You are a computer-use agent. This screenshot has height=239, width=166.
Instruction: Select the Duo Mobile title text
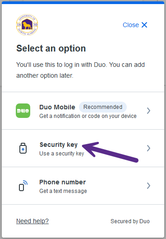[x=57, y=107]
